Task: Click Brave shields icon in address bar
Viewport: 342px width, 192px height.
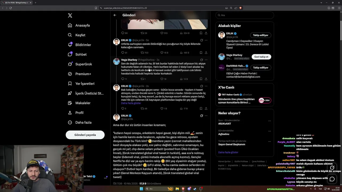Action: (x=240, y=8)
